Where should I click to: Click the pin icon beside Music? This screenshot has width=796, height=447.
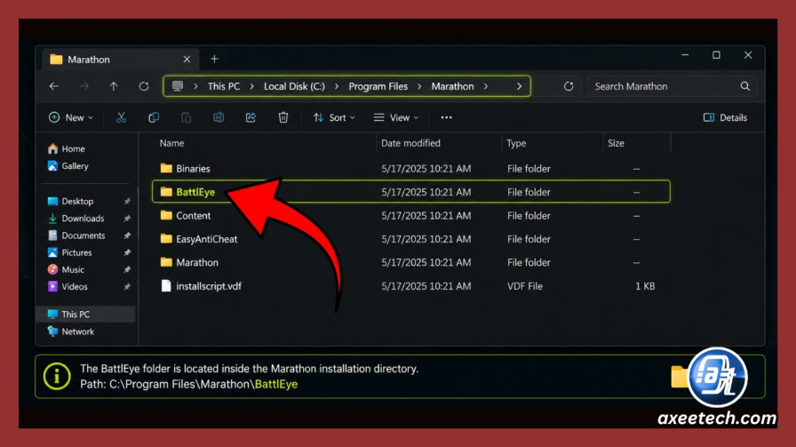pyautogui.click(x=127, y=270)
